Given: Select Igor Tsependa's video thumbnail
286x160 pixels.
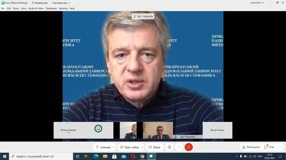Looking at the screenshot, I should [x=158, y=130].
